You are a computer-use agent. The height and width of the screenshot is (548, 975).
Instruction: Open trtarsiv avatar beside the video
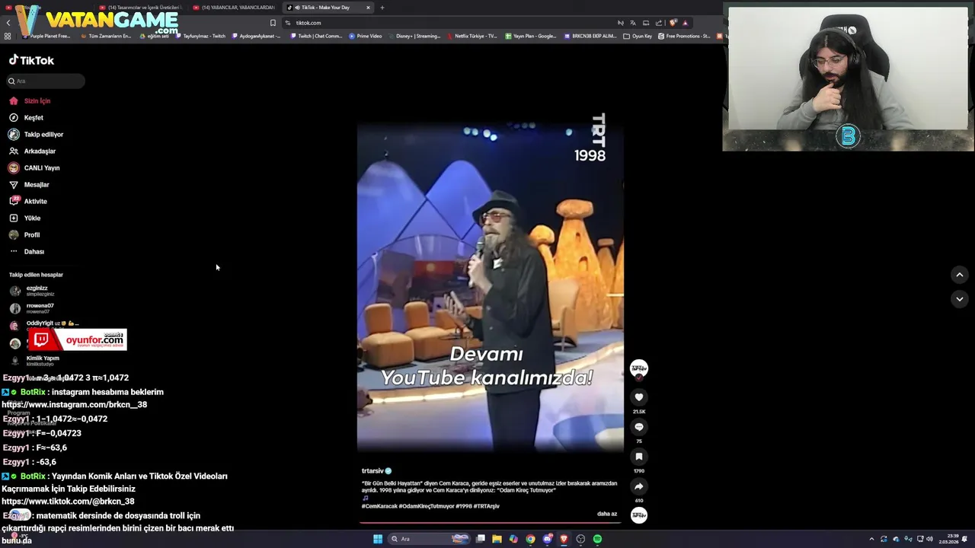click(639, 368)
